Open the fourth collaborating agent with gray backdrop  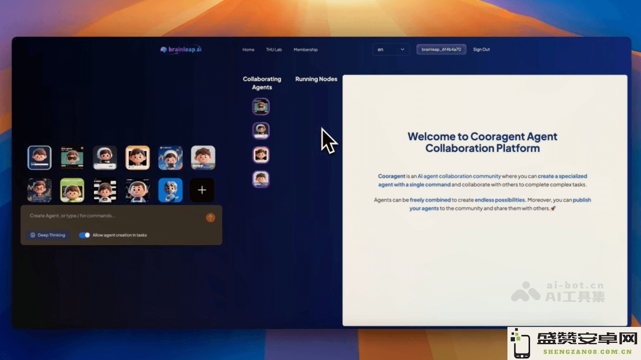point(261,179)
